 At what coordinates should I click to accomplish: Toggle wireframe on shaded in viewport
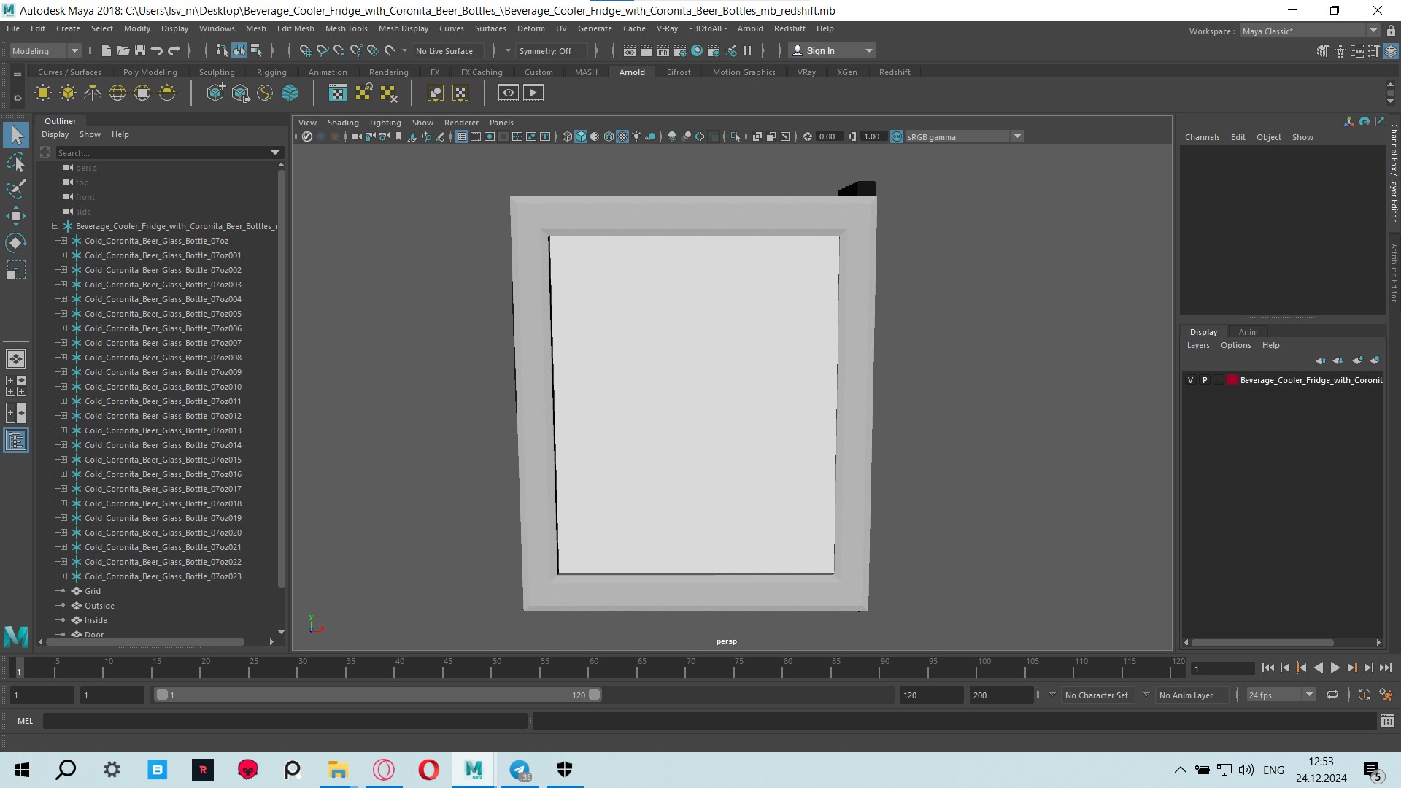point(609,136)
